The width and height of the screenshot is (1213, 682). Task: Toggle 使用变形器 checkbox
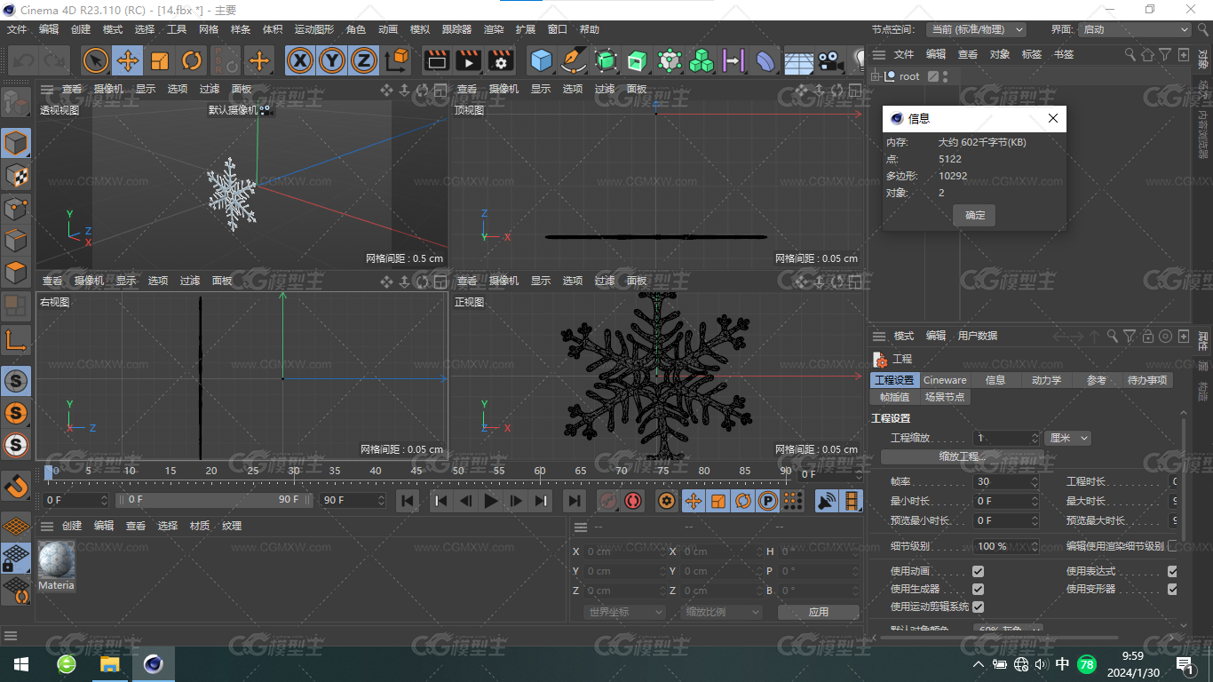tap(1172, 589)
